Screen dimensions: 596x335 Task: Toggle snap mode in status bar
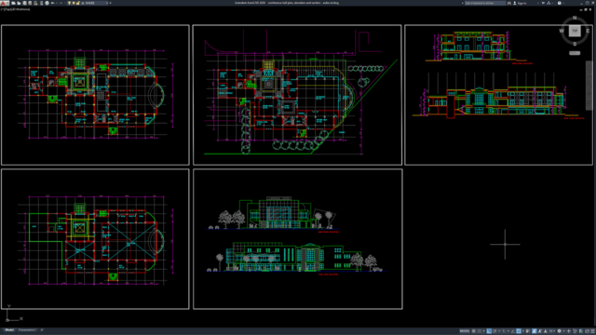(x=480, y=331)
